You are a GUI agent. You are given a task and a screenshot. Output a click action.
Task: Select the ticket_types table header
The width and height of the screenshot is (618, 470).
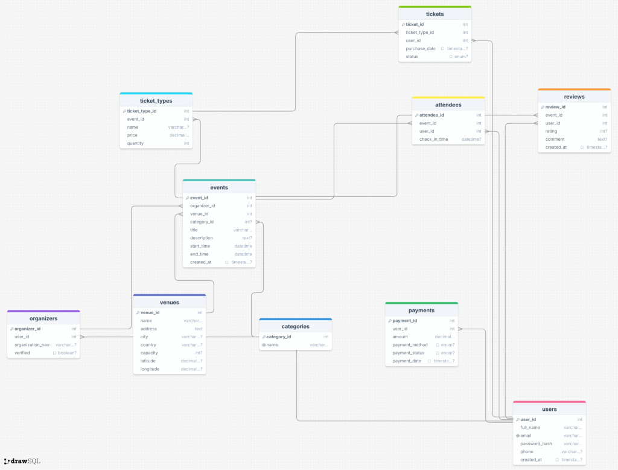click(156, 101)
